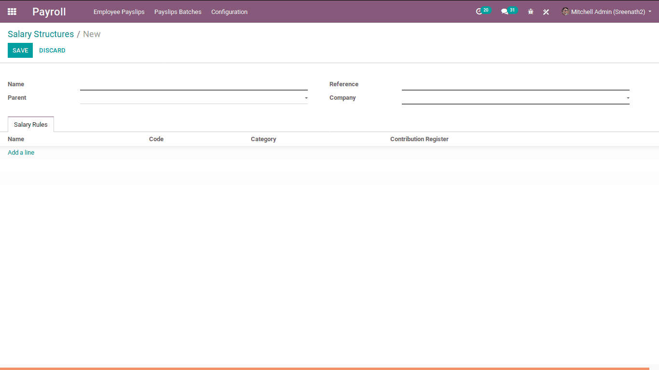Open Employee Payslips menu
The height and width of the screenshot is (370, 659).
click(x=119, y=12)
